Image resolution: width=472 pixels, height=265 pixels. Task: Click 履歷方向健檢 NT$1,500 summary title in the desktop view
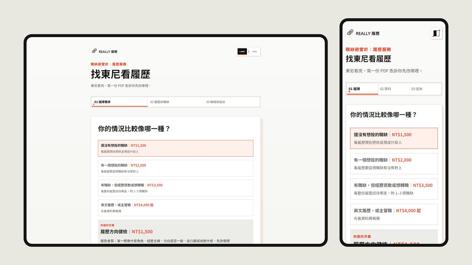[x=127, y=232]
